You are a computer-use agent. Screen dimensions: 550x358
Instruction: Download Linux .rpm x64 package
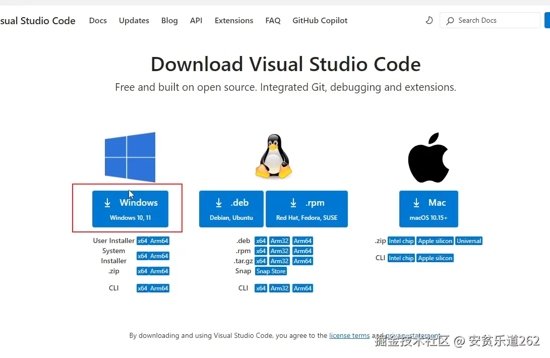261,251
